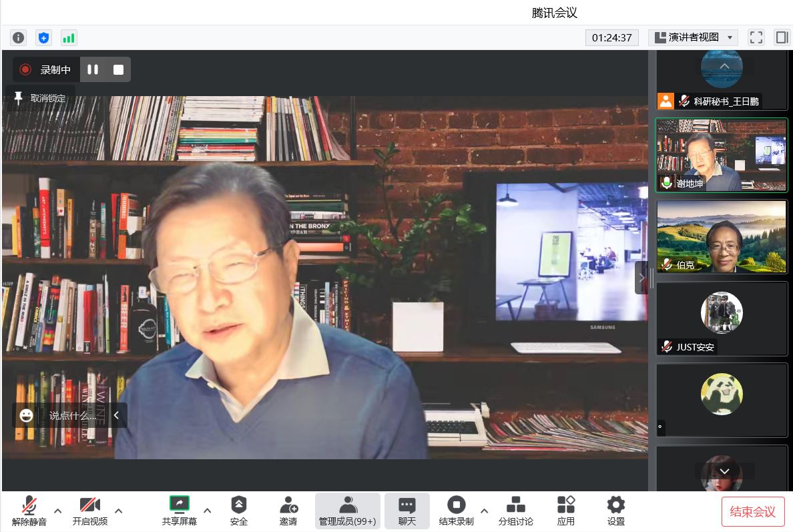Open 管理成员 participants panel
Viewport: 793px width, 532px height.
(x=347, y=511)
